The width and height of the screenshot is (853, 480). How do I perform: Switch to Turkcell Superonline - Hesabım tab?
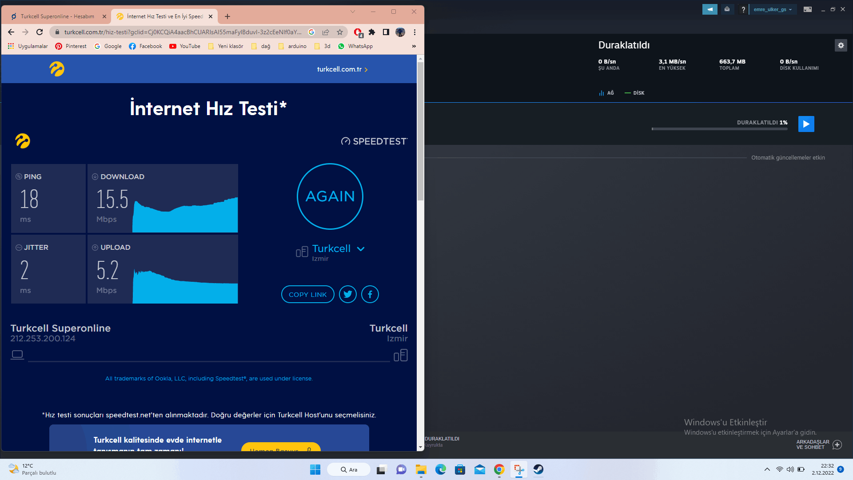point(57,16)
